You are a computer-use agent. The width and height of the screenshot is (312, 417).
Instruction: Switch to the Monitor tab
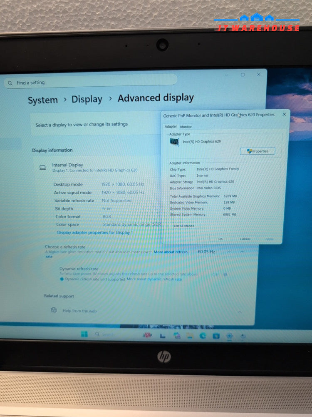click(x=186, y=127)
